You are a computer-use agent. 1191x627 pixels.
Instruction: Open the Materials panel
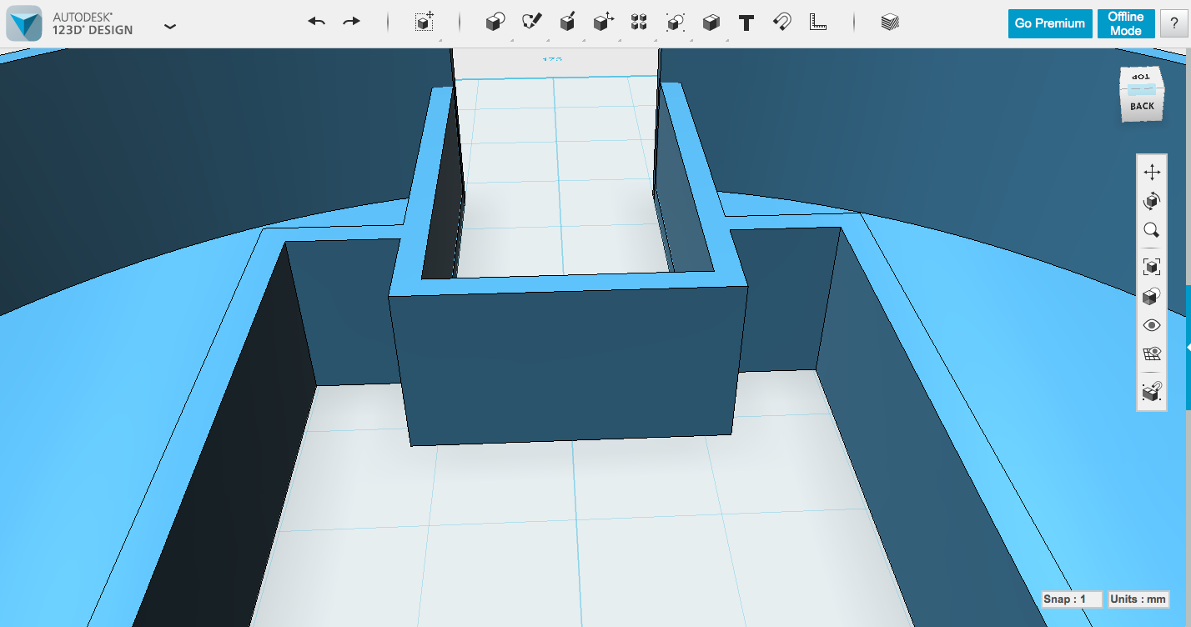coord(889,21)
